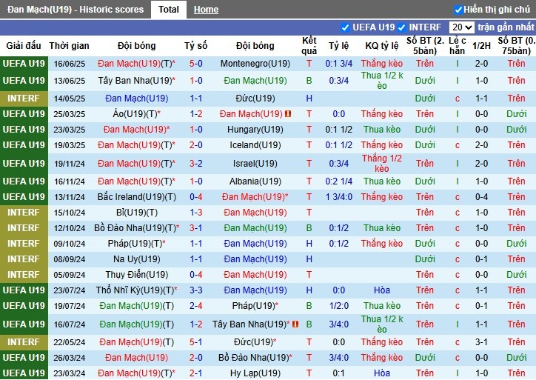This screenshot has height=380, width=536.
Task: Click Pháp(U19) in the 19/07/24 row
Action: click(255, 306)
